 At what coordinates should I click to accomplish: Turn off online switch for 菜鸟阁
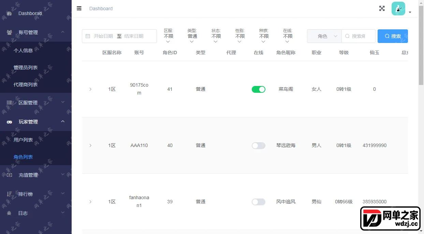click(x=259, y=89)
